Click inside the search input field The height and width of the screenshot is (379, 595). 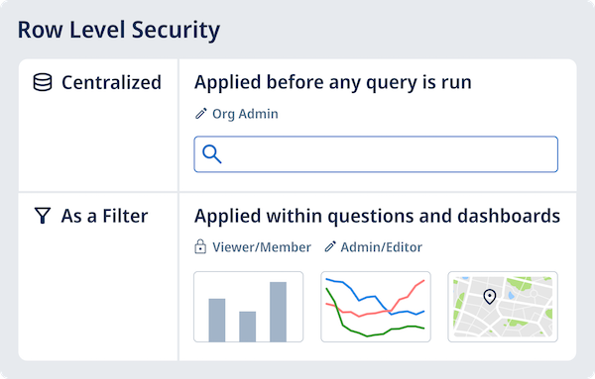[376, 154]
